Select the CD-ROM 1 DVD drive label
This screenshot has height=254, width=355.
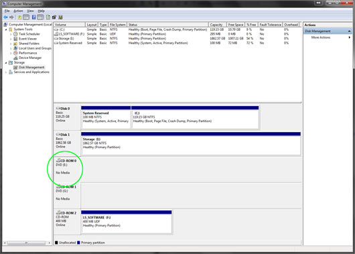67,196
